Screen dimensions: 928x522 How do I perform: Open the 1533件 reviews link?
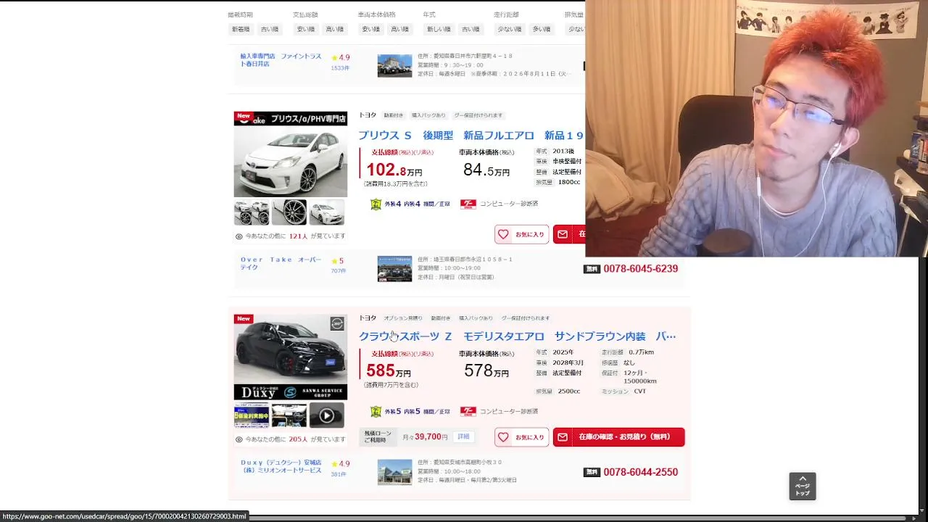tap(340, 68)
